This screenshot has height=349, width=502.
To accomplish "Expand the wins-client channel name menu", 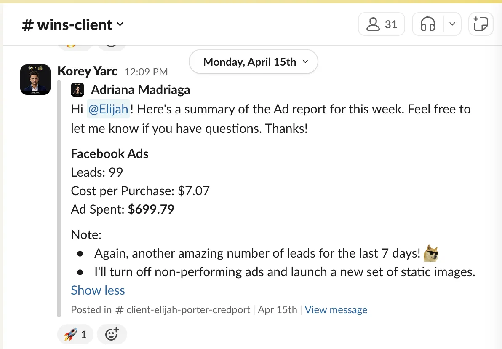I will pos(73,25).
